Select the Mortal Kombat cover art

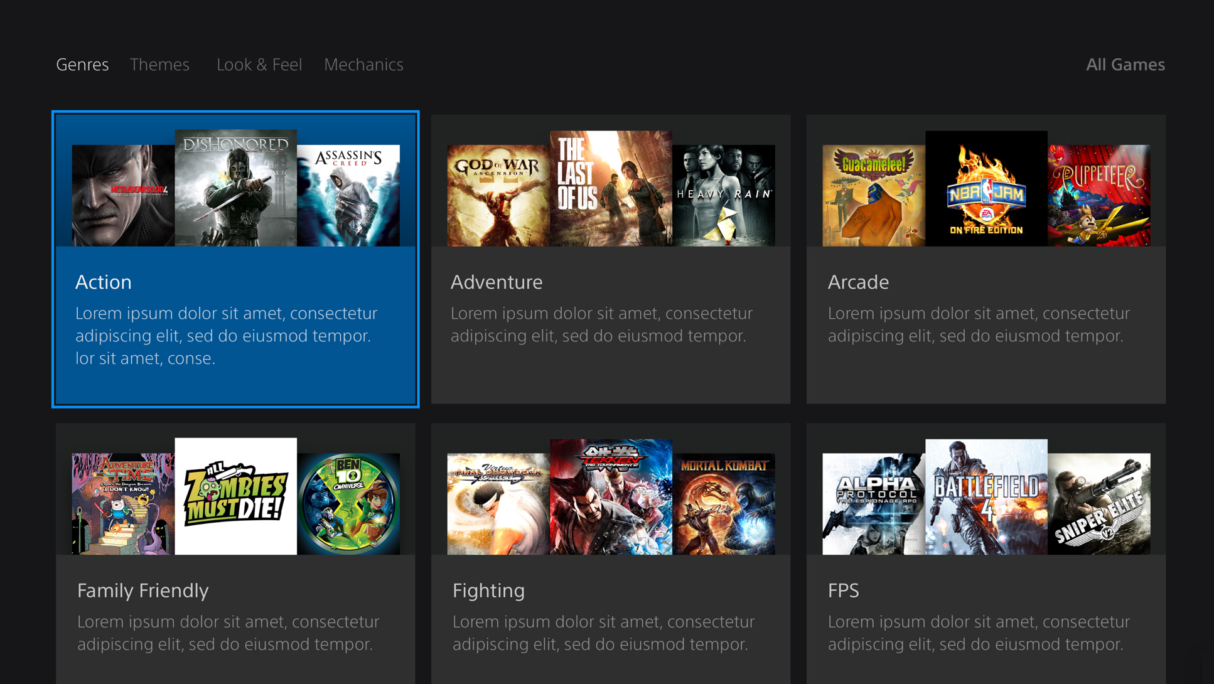[x=724, y=504]
